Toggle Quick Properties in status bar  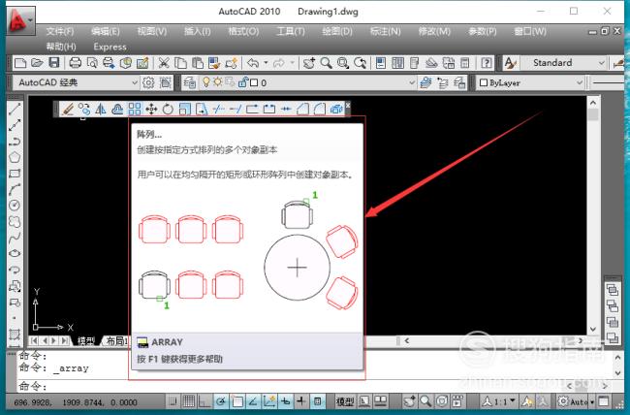tap(317, 400)
